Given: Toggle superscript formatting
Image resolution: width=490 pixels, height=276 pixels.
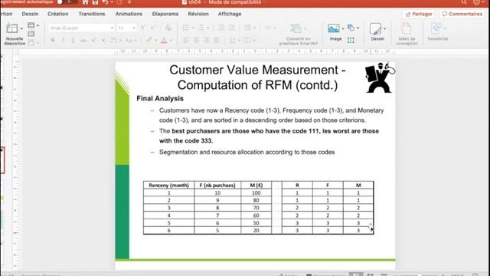Looking at the screenshot, I should [x=93, y=40].
